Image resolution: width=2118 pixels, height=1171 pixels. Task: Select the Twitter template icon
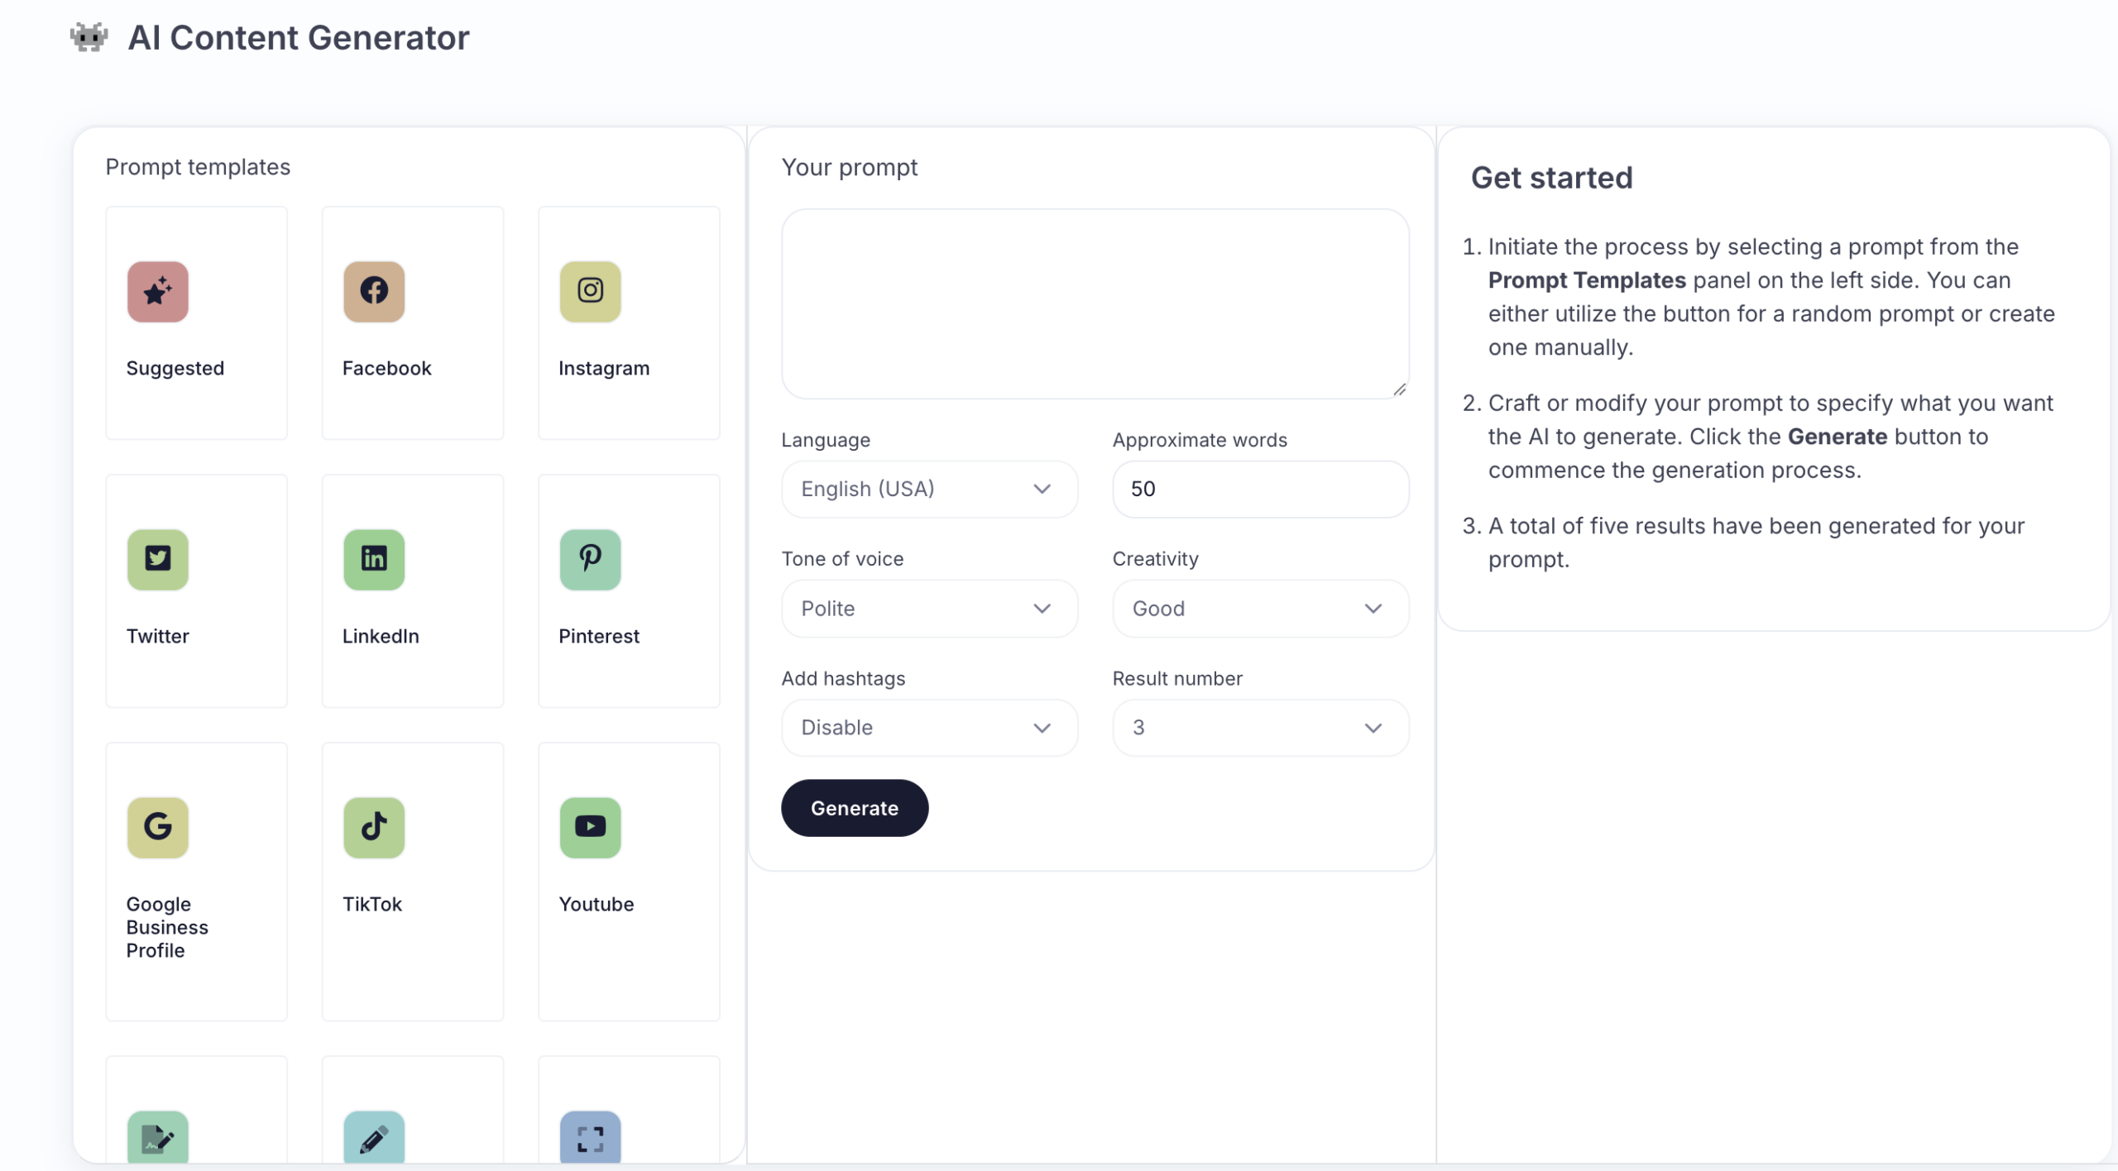pyautogui.click(x=158, y=560)
